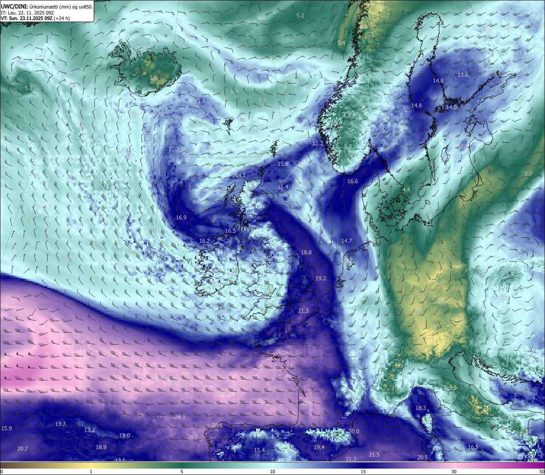Viewport: 545px width, 475px height.
Task: Click the '15' tick on the color scale
Action: pos(363,472)
